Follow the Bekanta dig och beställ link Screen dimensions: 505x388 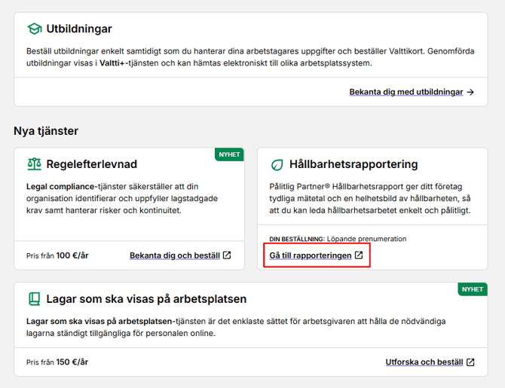175,255
